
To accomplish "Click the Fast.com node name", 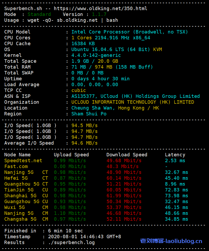I will (16, 166).
